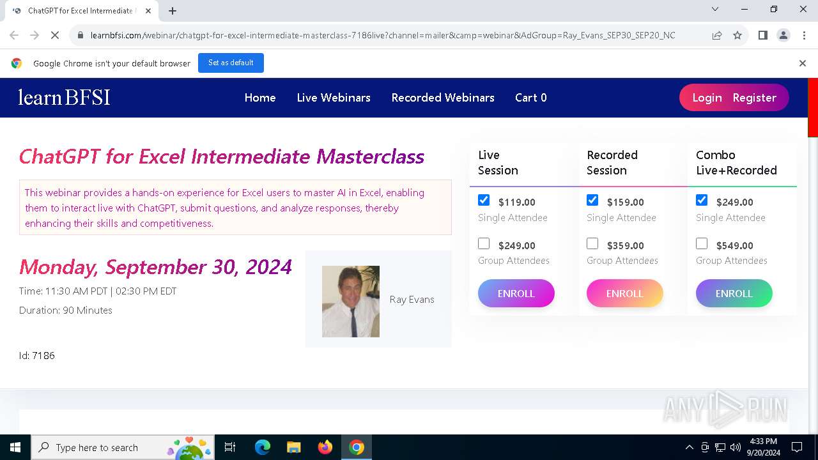
Task: Click the learnBFSI logo
Action: pos(64,97)
